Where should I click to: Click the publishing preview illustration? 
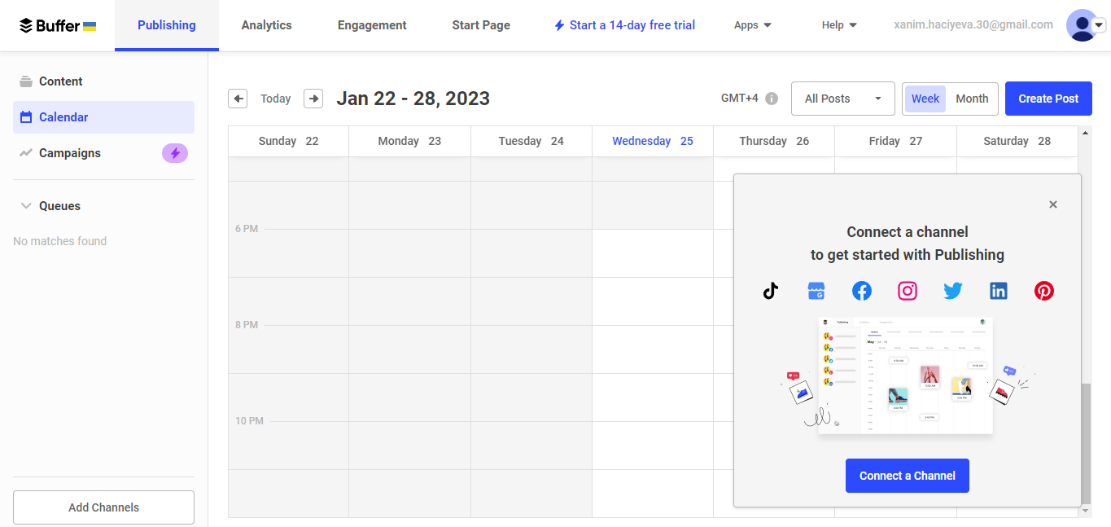[908, 375]
